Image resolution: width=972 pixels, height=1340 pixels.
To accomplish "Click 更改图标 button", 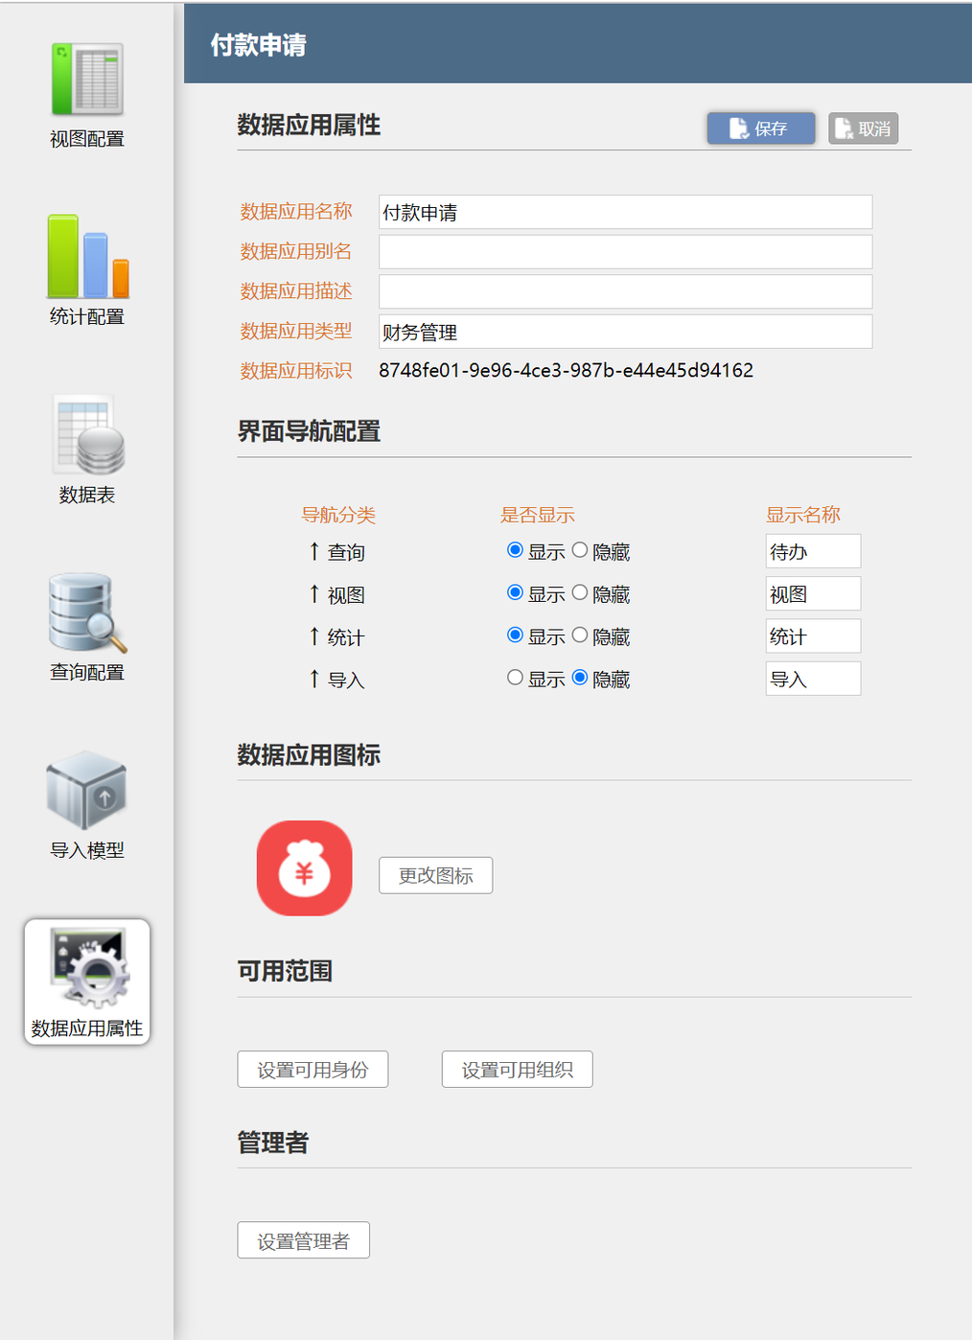I will point(435,875).
